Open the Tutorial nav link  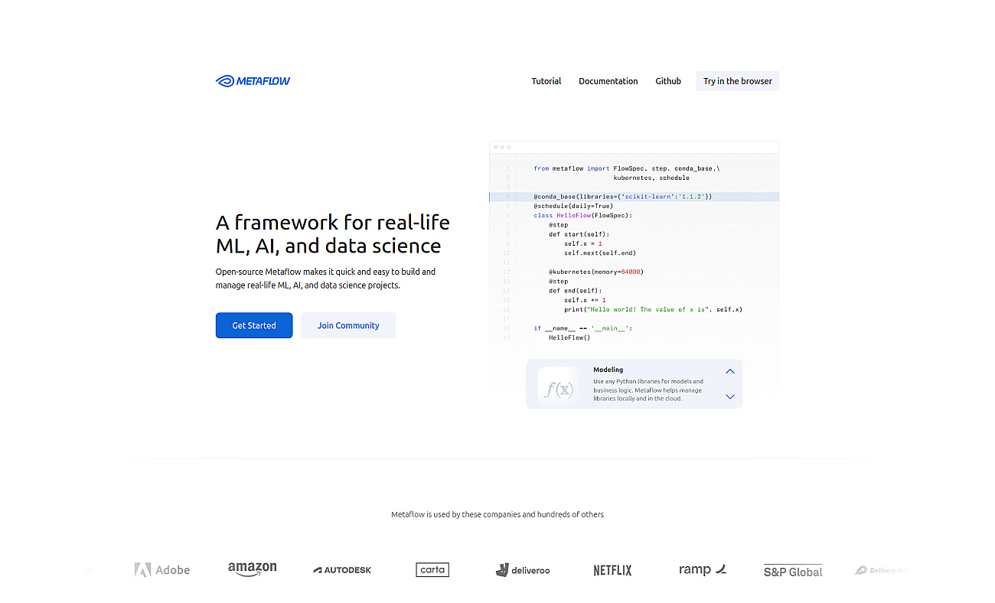click(x=546, y=81)
